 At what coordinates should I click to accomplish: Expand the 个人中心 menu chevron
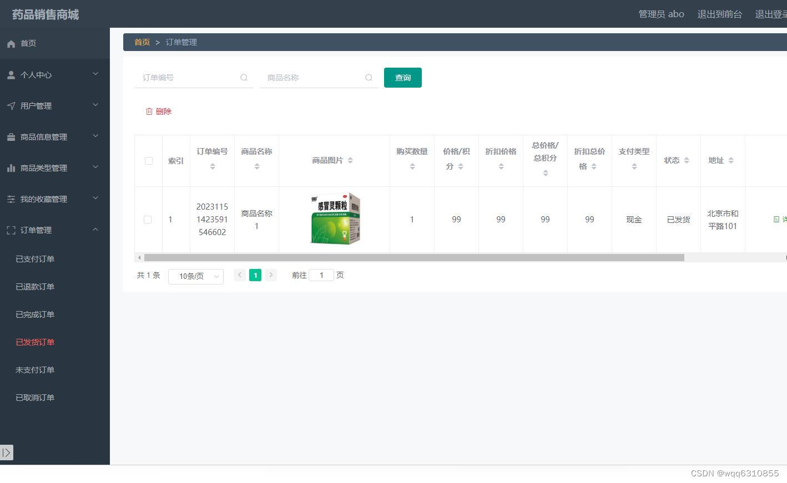95,74
